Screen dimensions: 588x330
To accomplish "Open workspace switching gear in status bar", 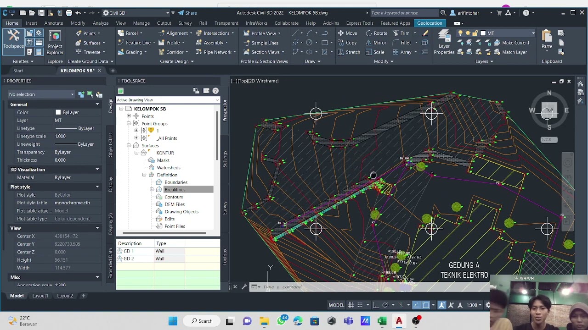I will click(x=488, y=305).
